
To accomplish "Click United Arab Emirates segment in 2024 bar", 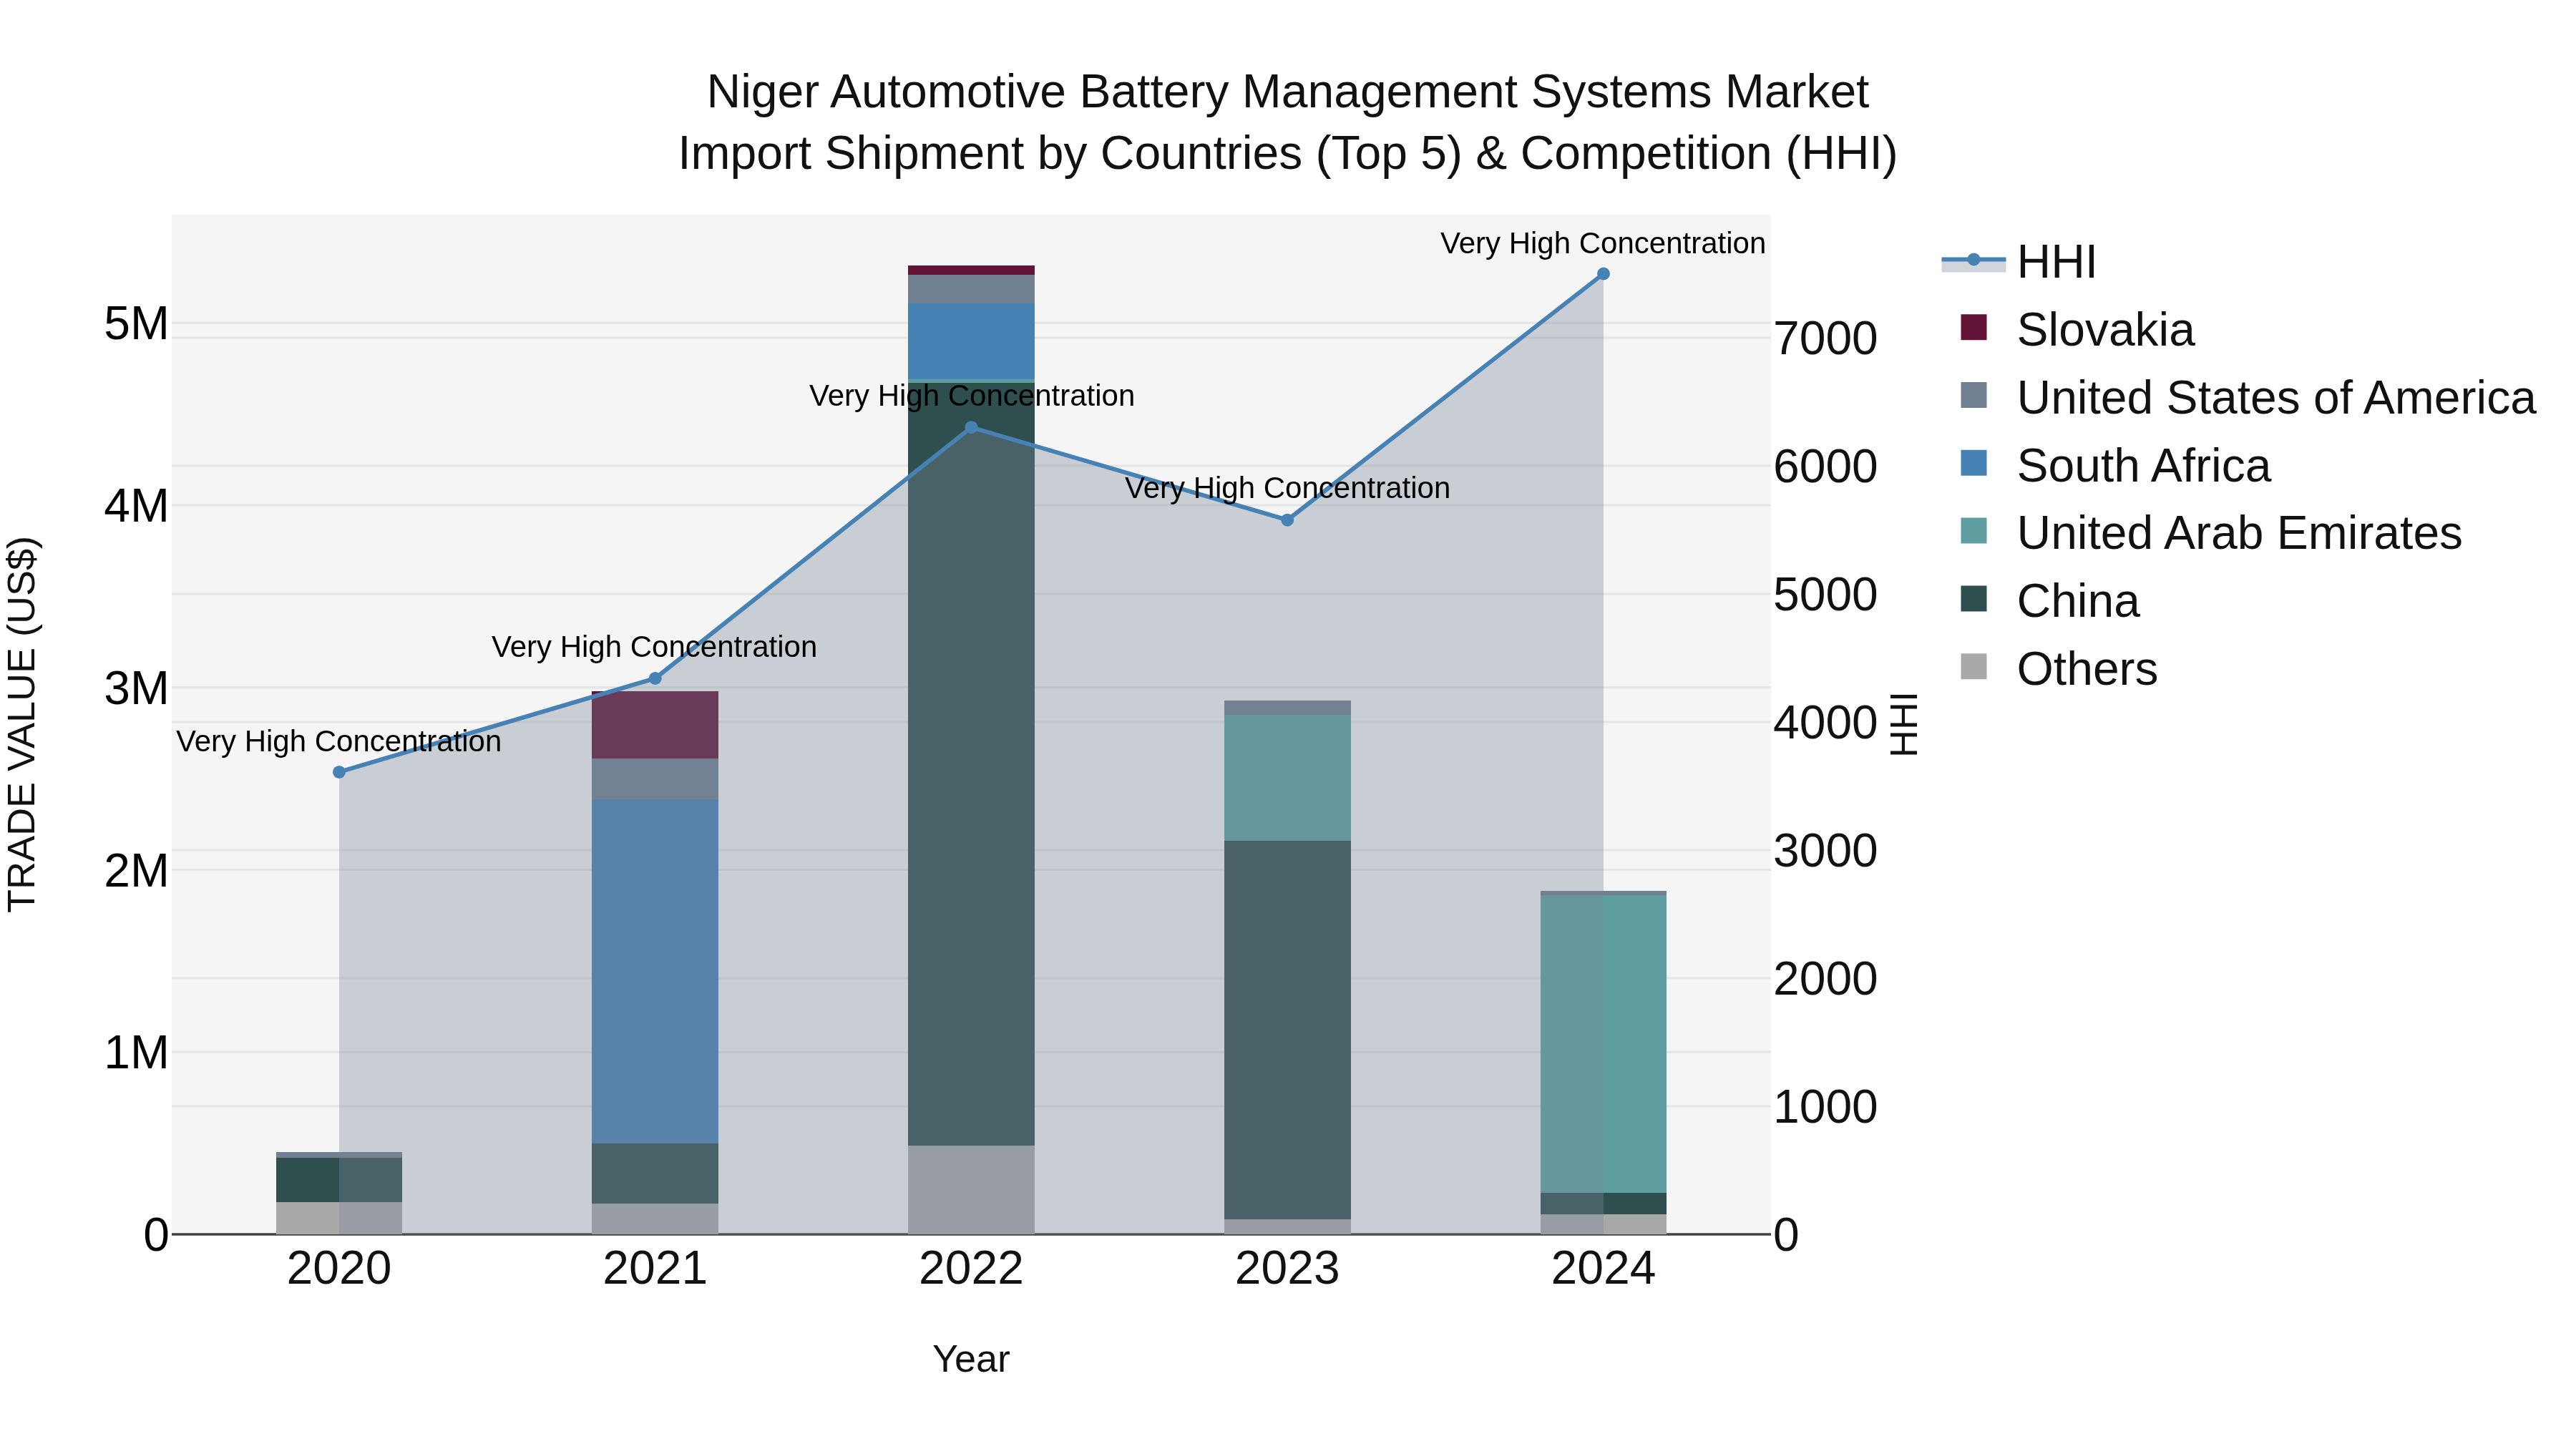I will [1603, 1043].
